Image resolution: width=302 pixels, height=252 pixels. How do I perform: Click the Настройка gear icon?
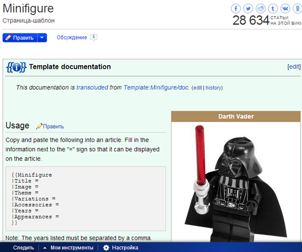[106, 248]
